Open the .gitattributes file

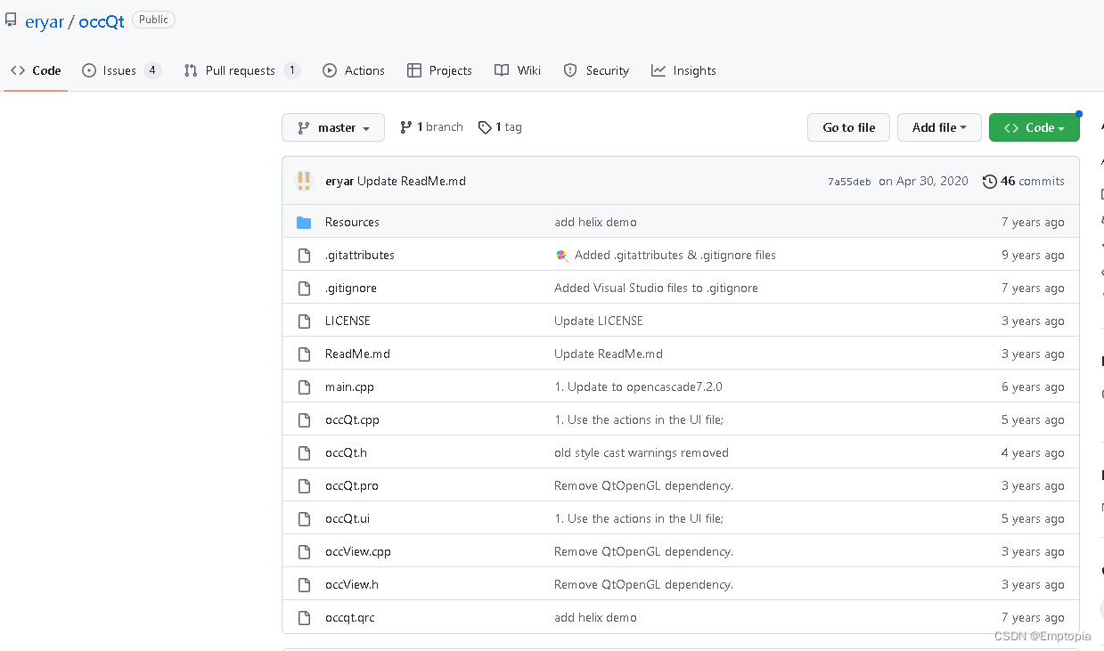(x=360, y=255)
